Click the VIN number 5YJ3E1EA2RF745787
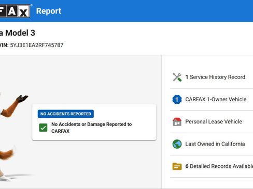Image resolution: width=253 pixels, height=189 pixels. click(x=37, y=45)
